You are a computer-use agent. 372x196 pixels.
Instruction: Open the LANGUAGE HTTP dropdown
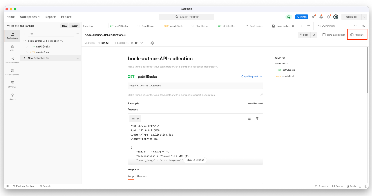tap(137, 43)
